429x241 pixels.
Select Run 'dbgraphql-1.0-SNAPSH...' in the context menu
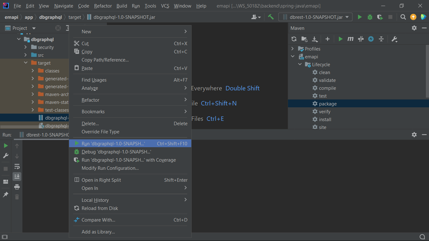click(x=130, y=143)
